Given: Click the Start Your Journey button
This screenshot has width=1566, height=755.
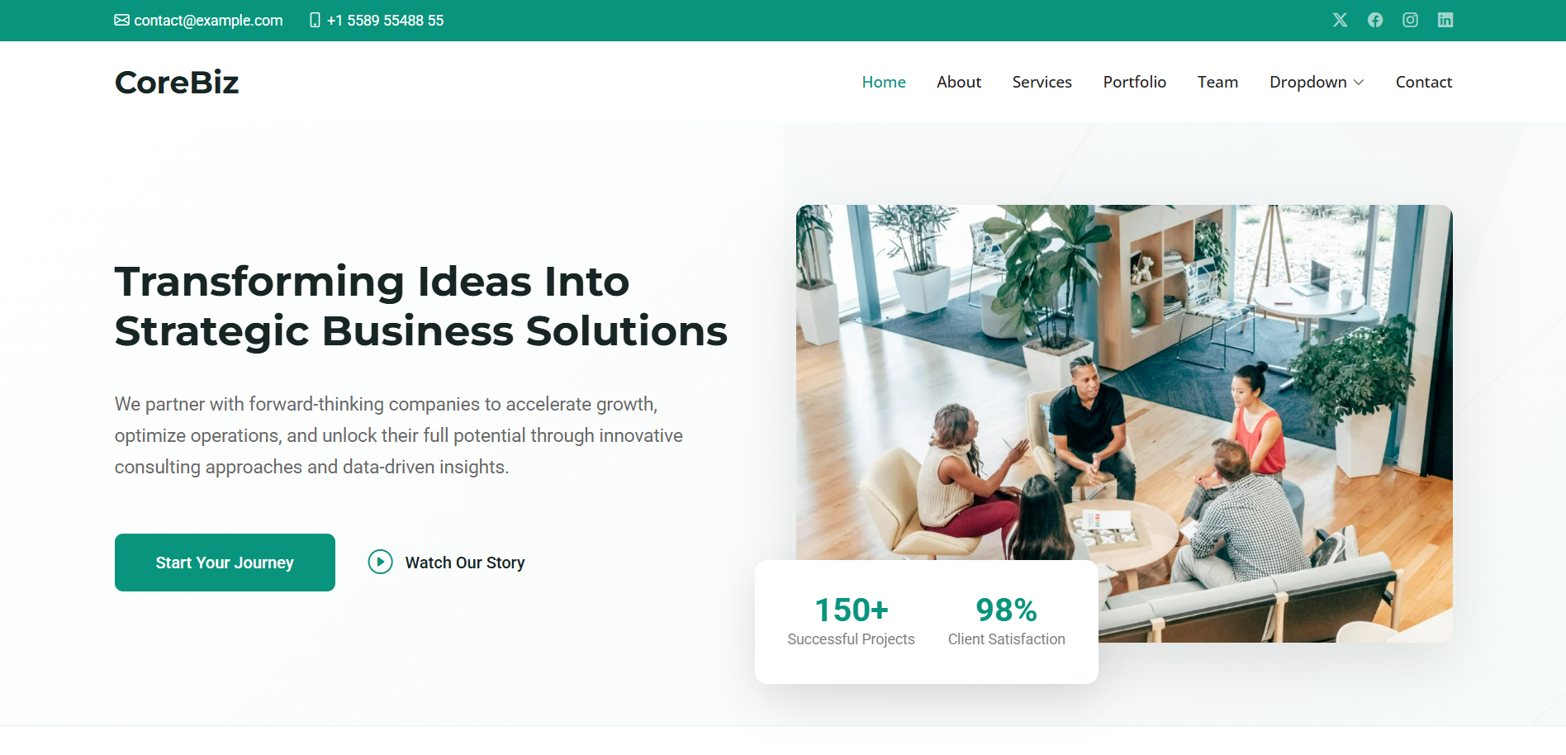Looking at the screenshot, I should (x=225, y=563).
